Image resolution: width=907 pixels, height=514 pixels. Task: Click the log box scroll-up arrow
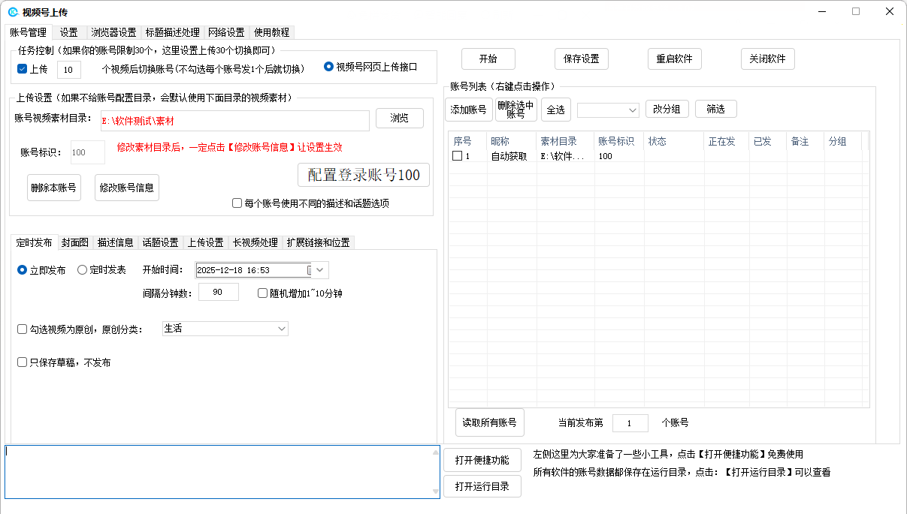[x=435, y=452]
